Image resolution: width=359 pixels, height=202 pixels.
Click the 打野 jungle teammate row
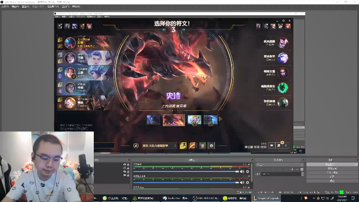(86, 43)
